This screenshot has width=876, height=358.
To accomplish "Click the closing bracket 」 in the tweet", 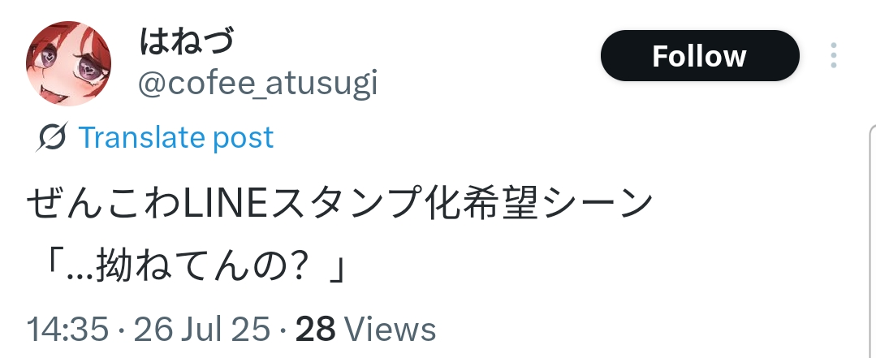I will tap(334, 269).
